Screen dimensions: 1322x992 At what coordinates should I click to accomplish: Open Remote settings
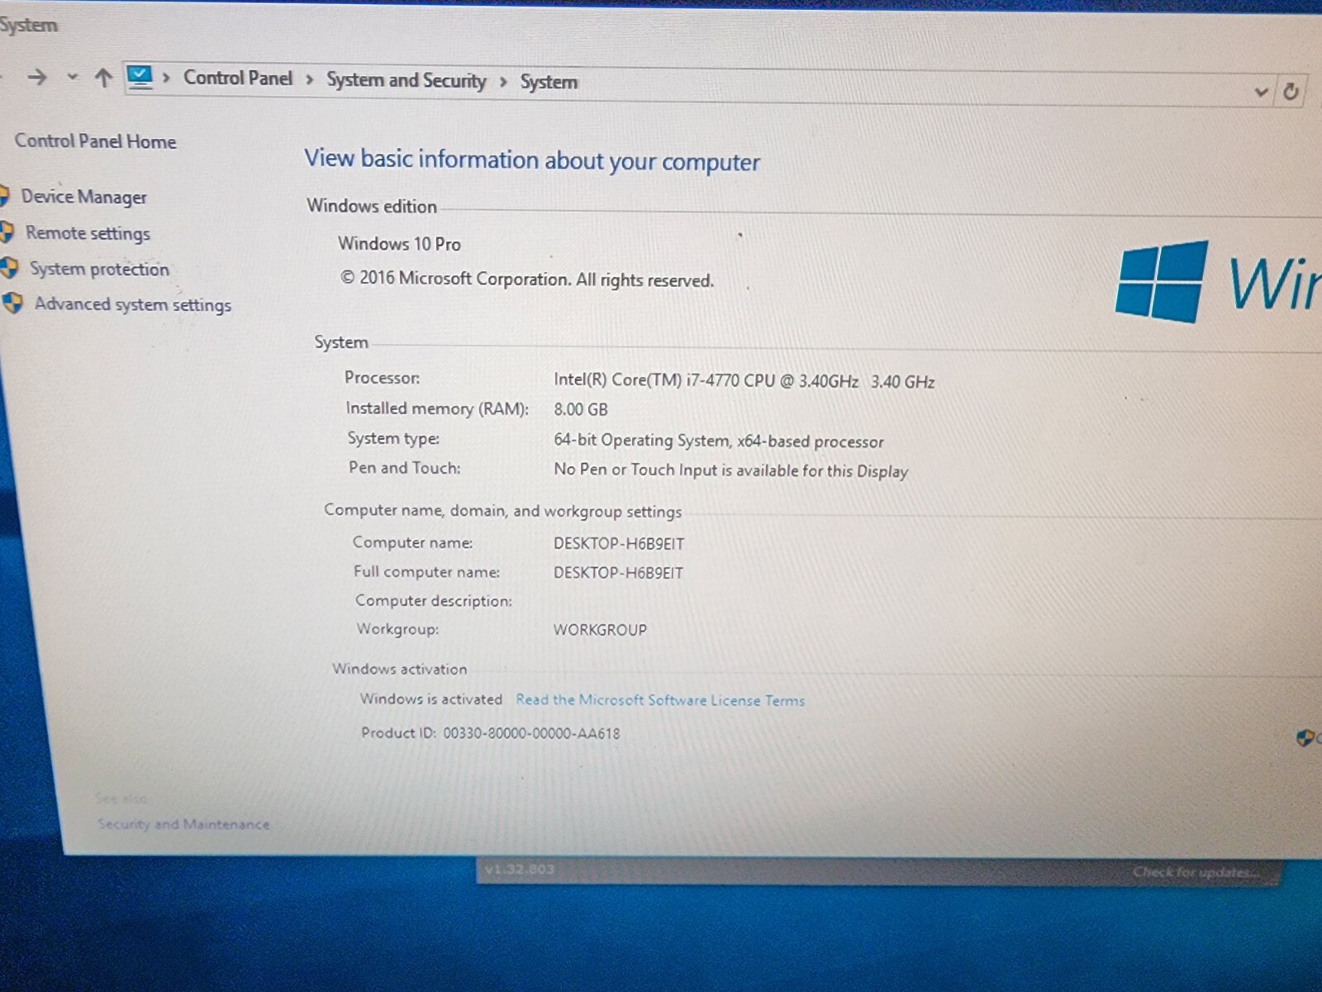88,233
